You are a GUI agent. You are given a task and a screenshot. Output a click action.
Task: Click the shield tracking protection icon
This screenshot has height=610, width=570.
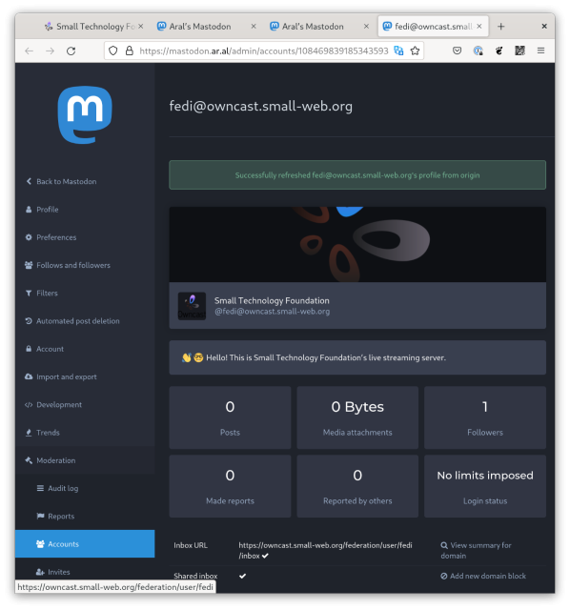coord(112,51)
